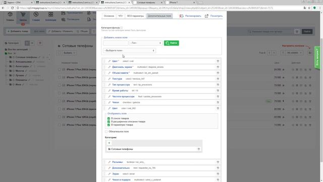Click the Диагональ экрана field name link
The height and width of the screenshot is (182, 323).
click(122, 67)
